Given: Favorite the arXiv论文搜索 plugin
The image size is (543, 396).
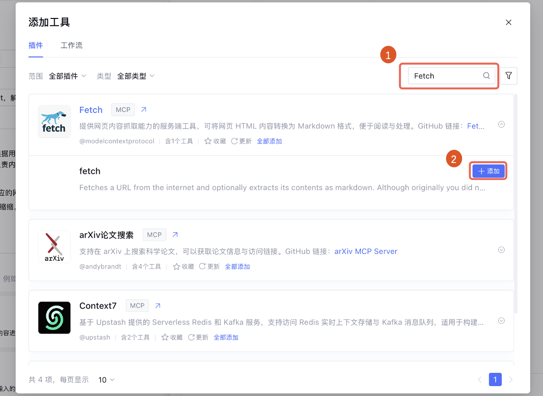Looking at the screenshot, I should 183,267.
